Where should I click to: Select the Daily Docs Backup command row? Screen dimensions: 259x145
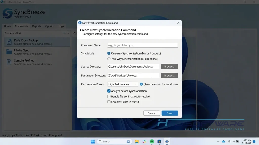pos(37,42)
